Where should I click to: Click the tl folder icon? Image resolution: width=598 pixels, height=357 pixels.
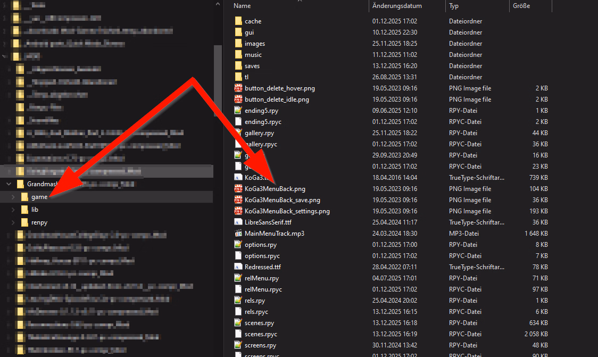point(238,77)
